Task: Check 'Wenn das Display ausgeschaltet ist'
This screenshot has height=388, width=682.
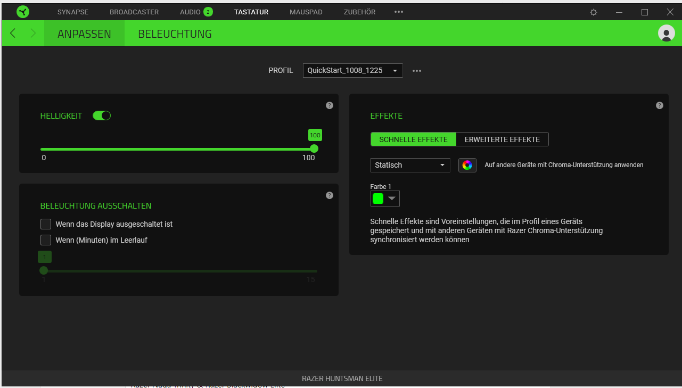Action: pos(46,224)
